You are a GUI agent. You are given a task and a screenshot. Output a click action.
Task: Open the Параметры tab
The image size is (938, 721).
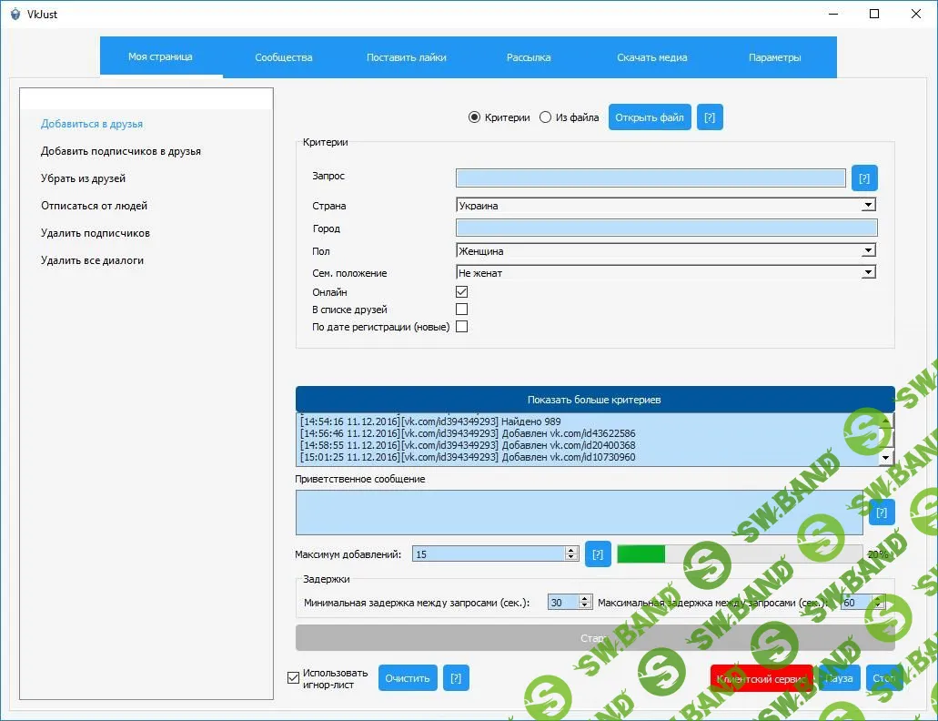pyautogui.click(x=774, y=56)
